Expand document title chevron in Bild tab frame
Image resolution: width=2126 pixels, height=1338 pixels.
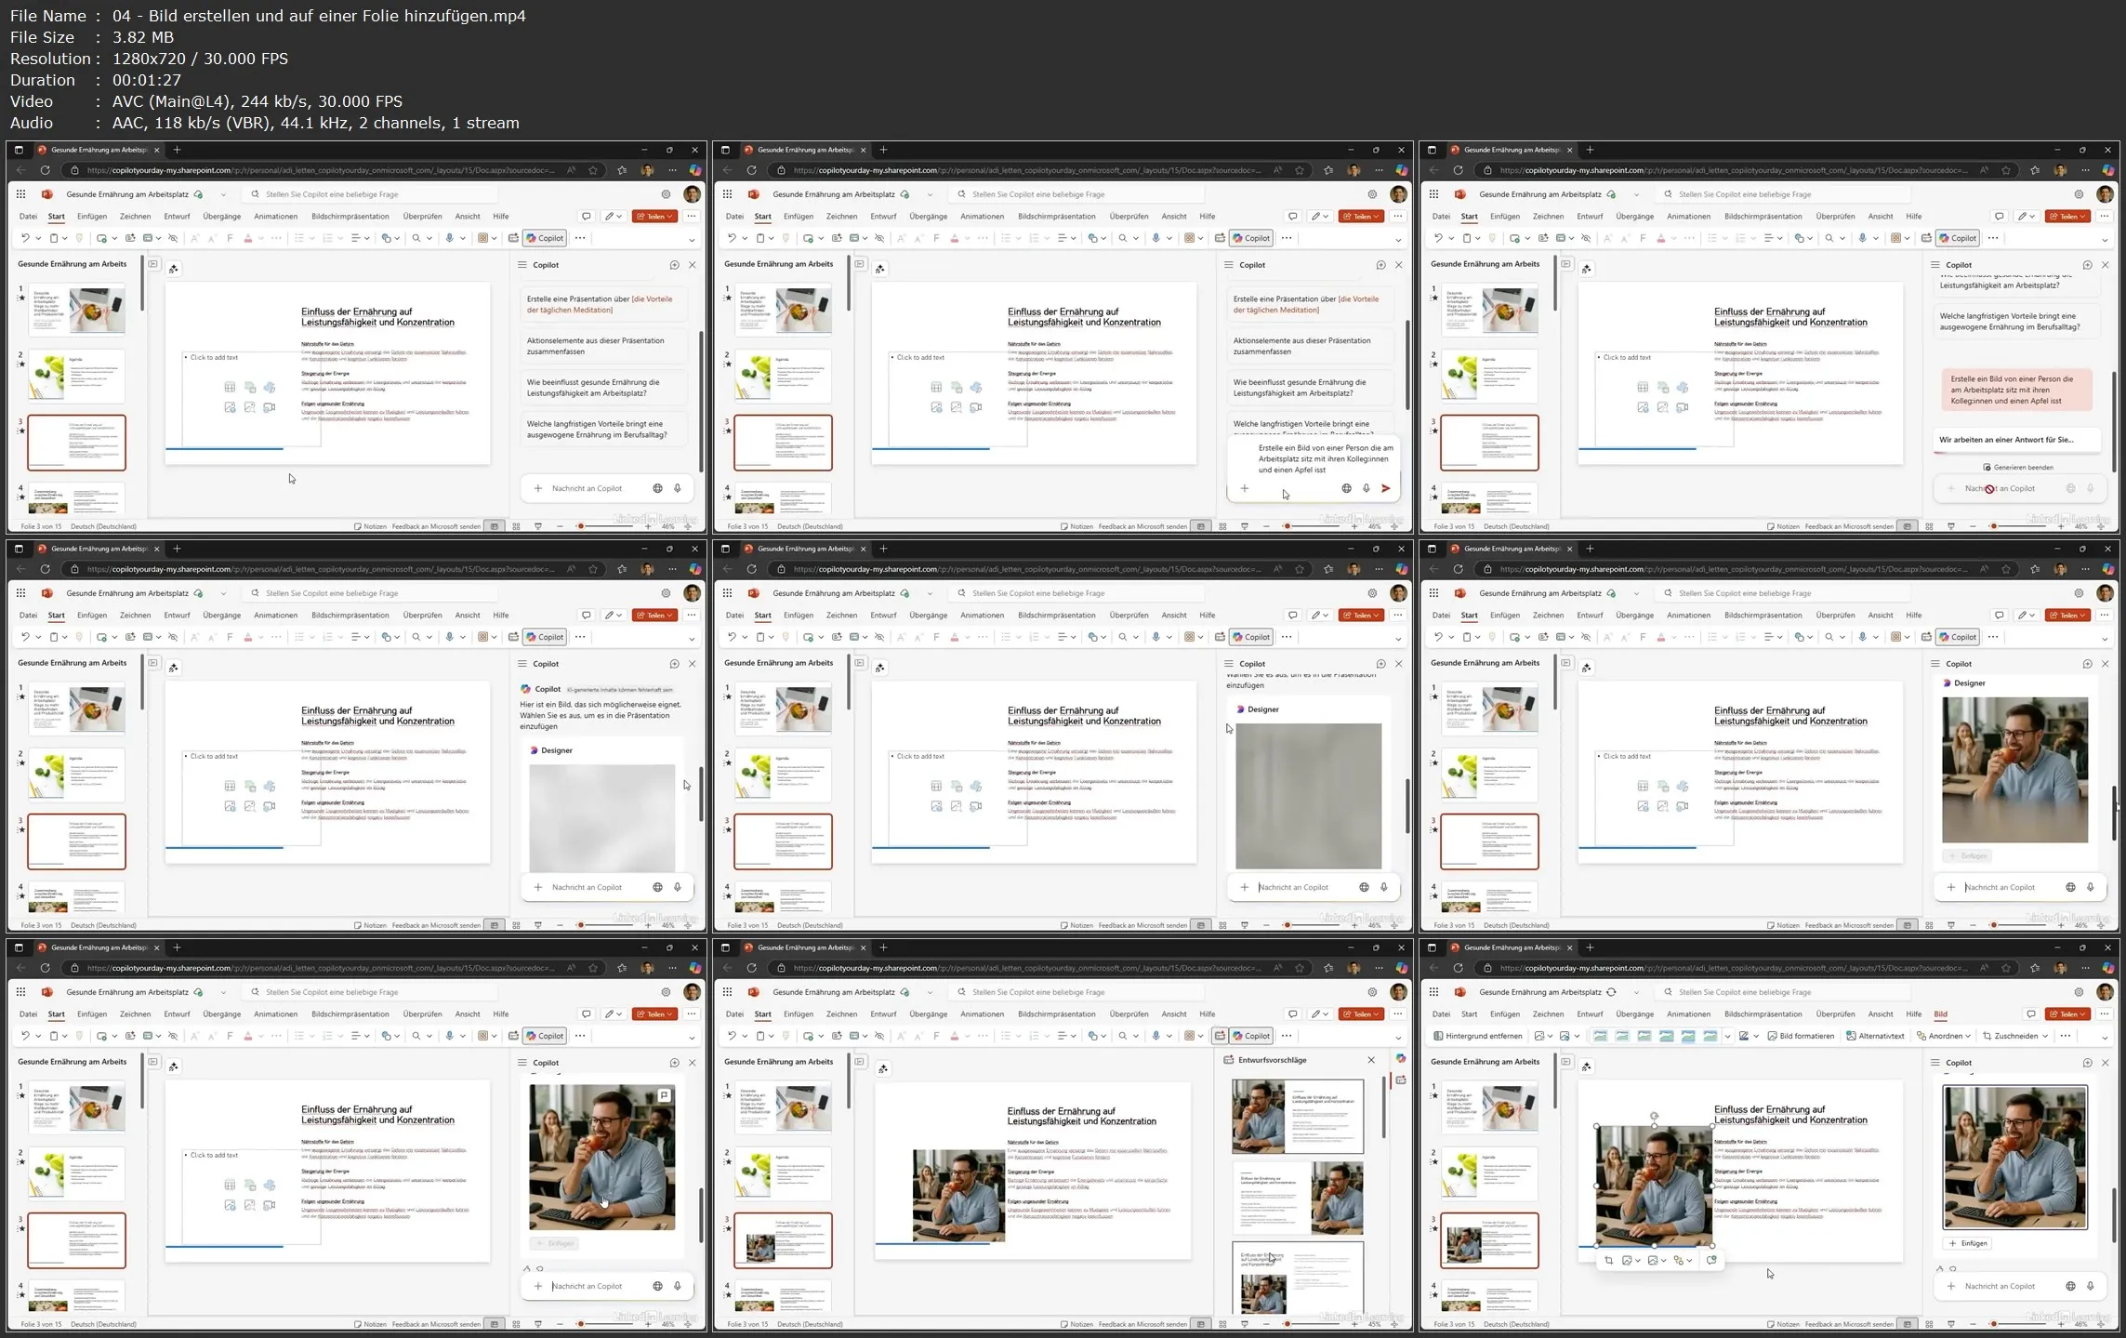click(1636, 992)
